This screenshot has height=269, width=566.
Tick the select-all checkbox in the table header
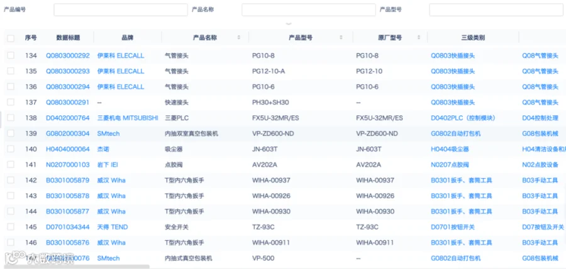(11, 38)
